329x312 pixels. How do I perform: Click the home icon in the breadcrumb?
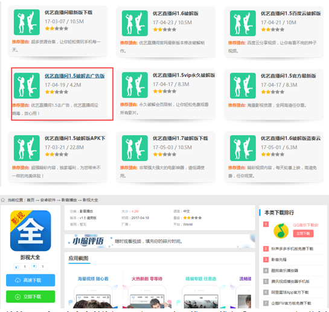click(x=3, y=200)
